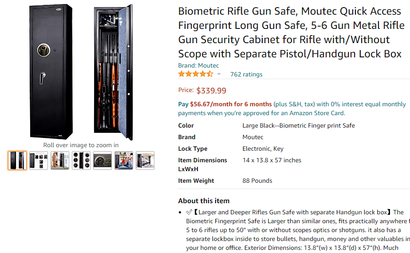
Task: Open the second thumbnail with feature diagram
Action: pos(39,161)
